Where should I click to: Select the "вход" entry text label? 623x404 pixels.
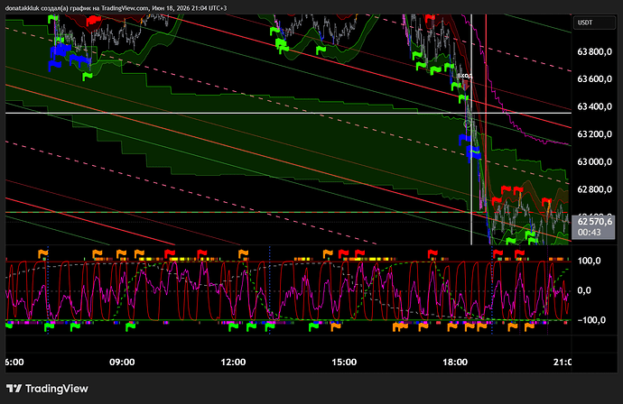464,76
